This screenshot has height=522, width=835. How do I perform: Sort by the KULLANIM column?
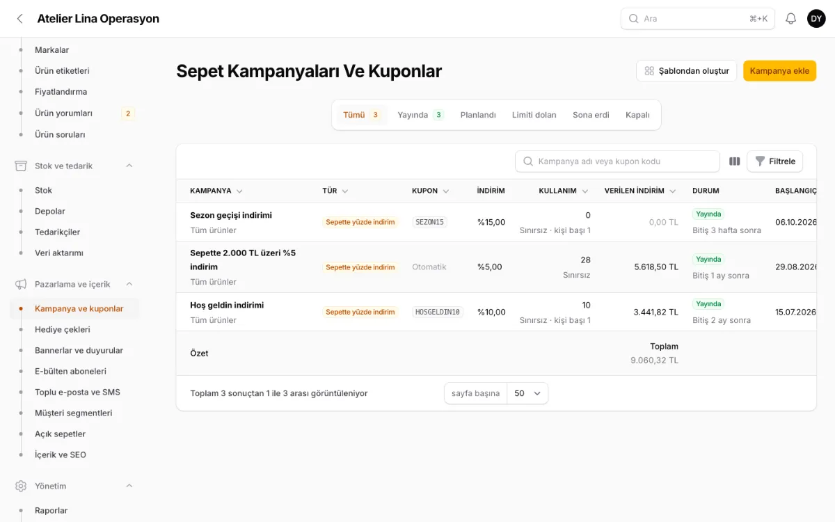(564, 191)
